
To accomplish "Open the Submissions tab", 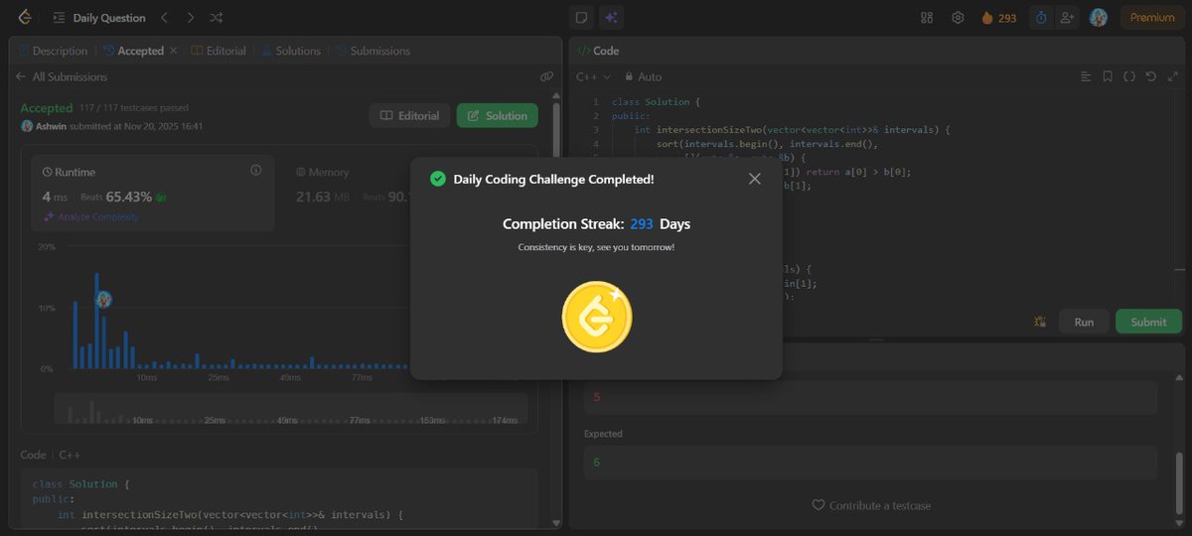I will click(372, 51).
